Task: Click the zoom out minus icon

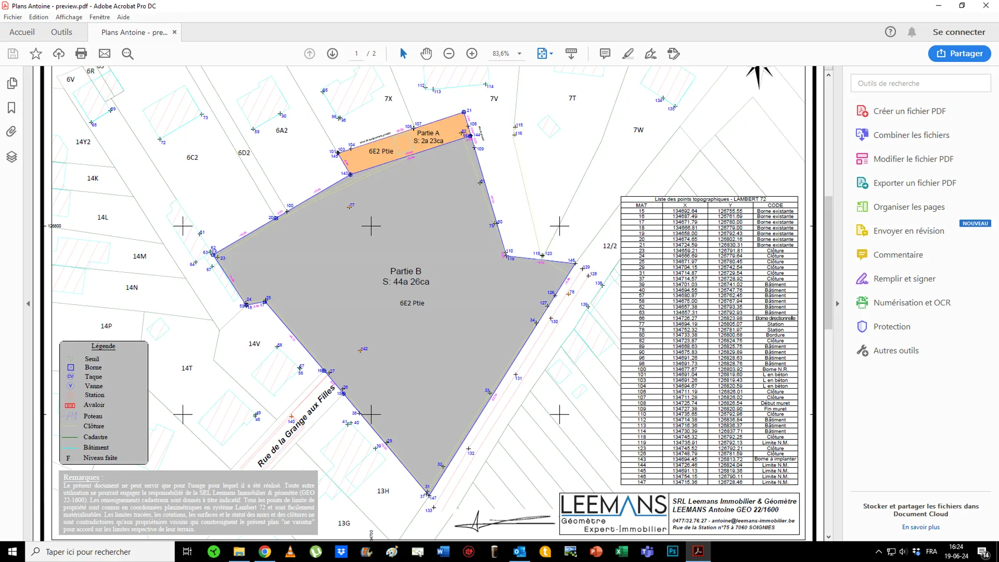Action: [x=449, y=53]
